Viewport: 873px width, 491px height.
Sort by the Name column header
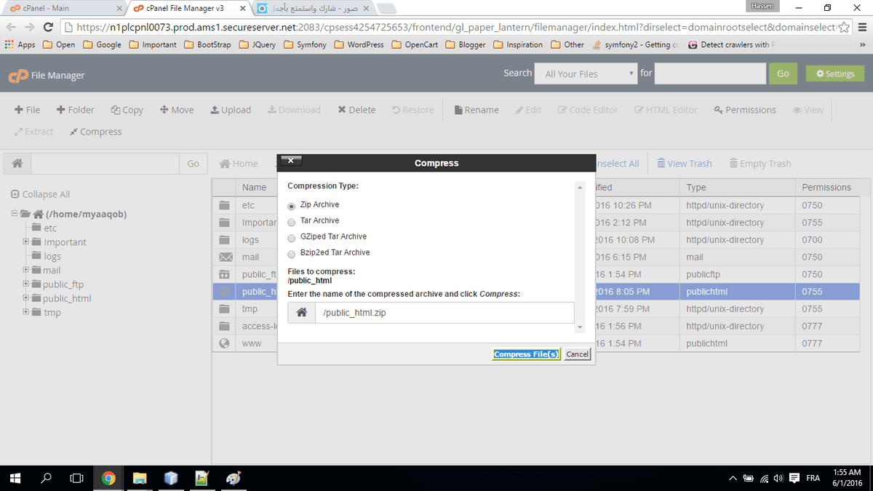255,187
